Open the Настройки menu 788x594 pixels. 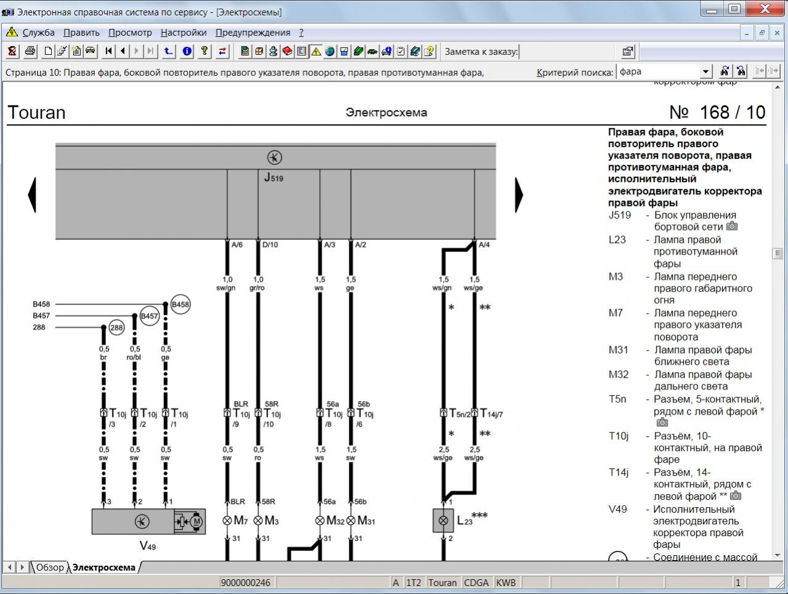point(184,33)
